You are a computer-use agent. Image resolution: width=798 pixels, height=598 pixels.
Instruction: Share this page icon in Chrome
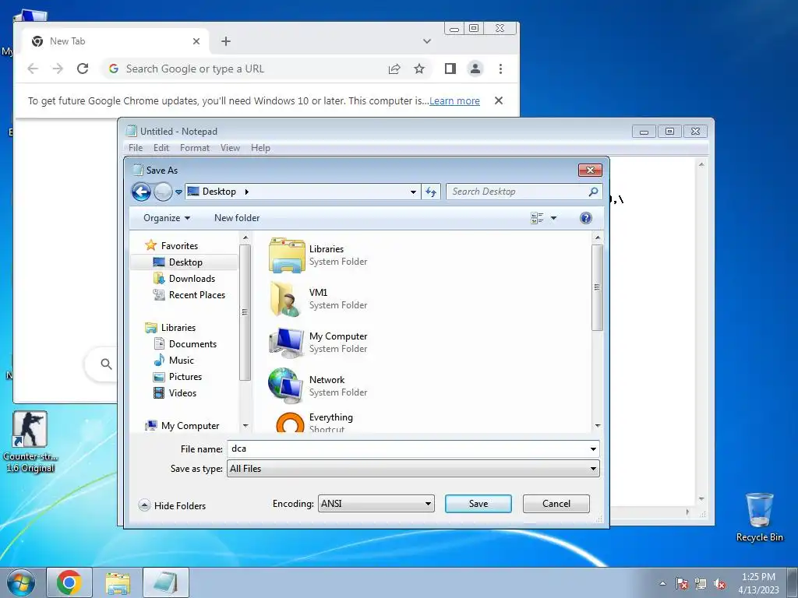coord(394,69)
